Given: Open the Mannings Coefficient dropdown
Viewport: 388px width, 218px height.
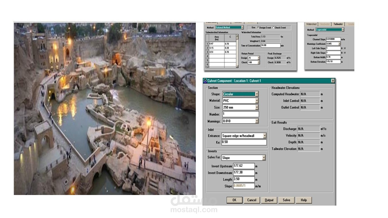Looking at the screenshot, I should click(x=339, y=44).
